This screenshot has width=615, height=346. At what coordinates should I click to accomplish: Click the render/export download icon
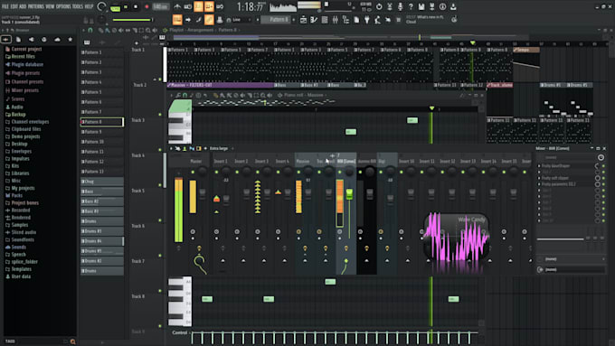tap(453, 6)
